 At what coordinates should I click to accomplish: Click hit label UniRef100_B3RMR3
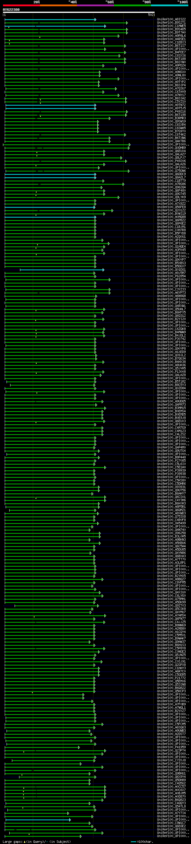[171, 118]
